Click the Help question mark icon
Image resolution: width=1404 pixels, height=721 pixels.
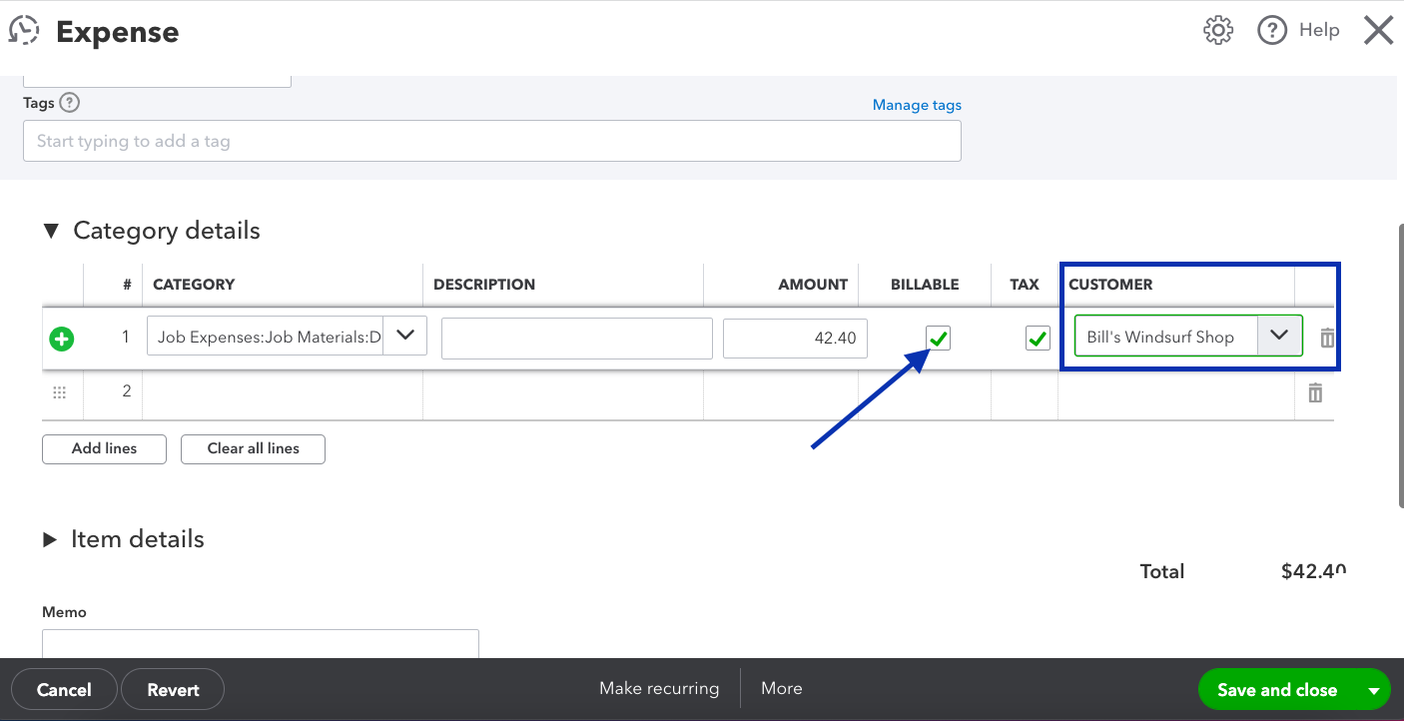pos(1271,31)
